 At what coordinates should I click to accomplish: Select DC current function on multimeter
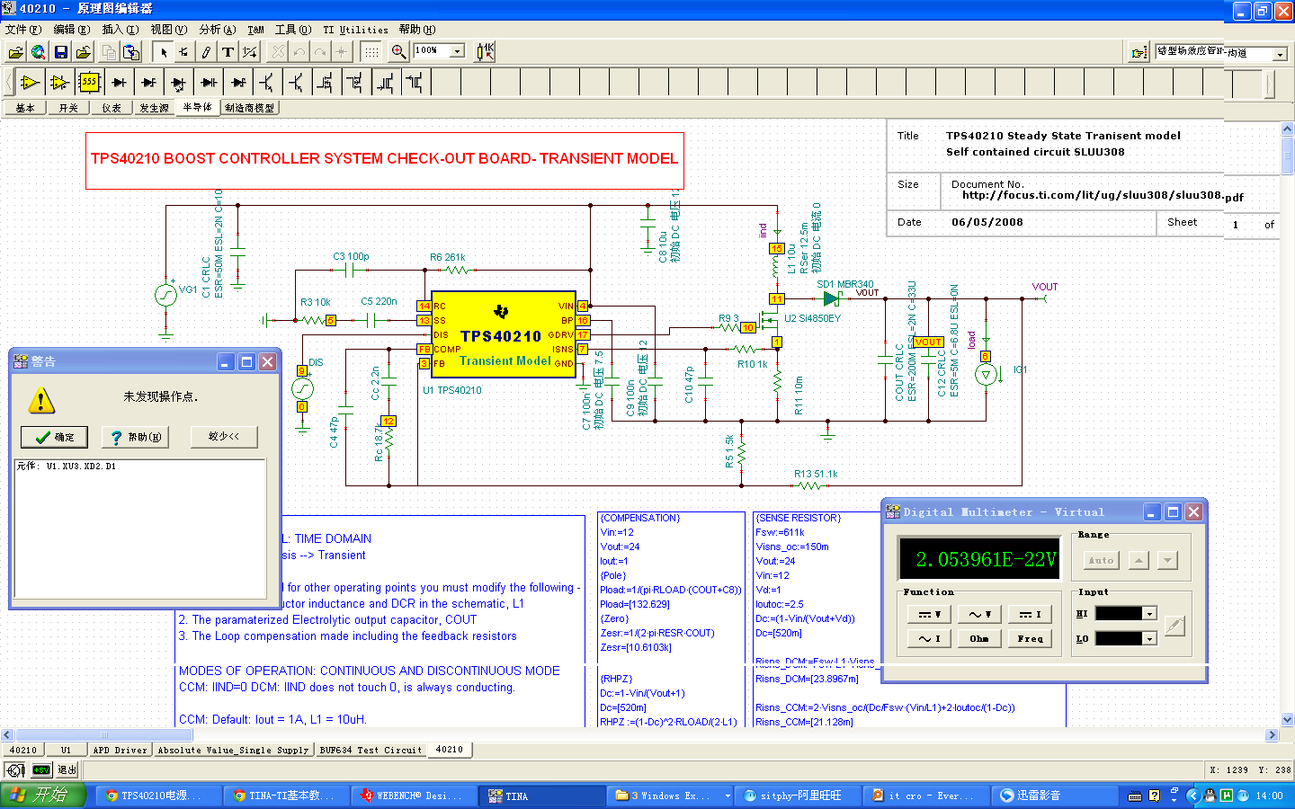1031,615
